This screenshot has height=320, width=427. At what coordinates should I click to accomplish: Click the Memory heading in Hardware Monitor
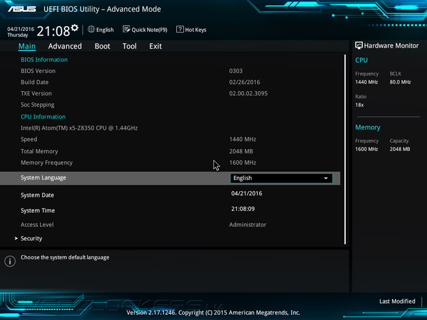click(368, 127)
